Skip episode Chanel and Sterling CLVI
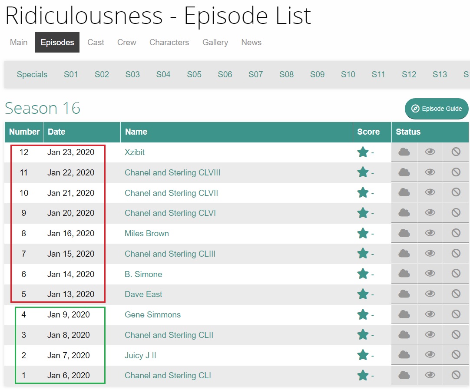This screenshot has height=390, width=470. click(x=456, y=212)
